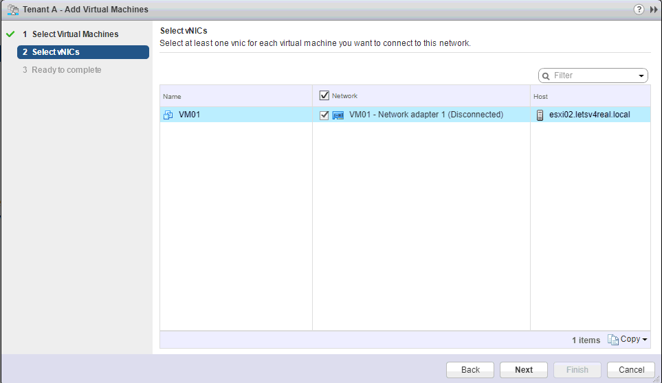Image resolution: width=662 pixels, height=383 pixels.
Task: Click the Tenant A title bar icon
Action: coord(12,10)
